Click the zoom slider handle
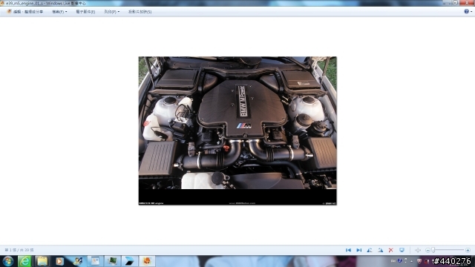 coord(433,250)
